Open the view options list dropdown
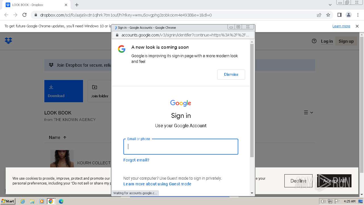This screenshot has height=205, width=364. (x=309, y=112)
